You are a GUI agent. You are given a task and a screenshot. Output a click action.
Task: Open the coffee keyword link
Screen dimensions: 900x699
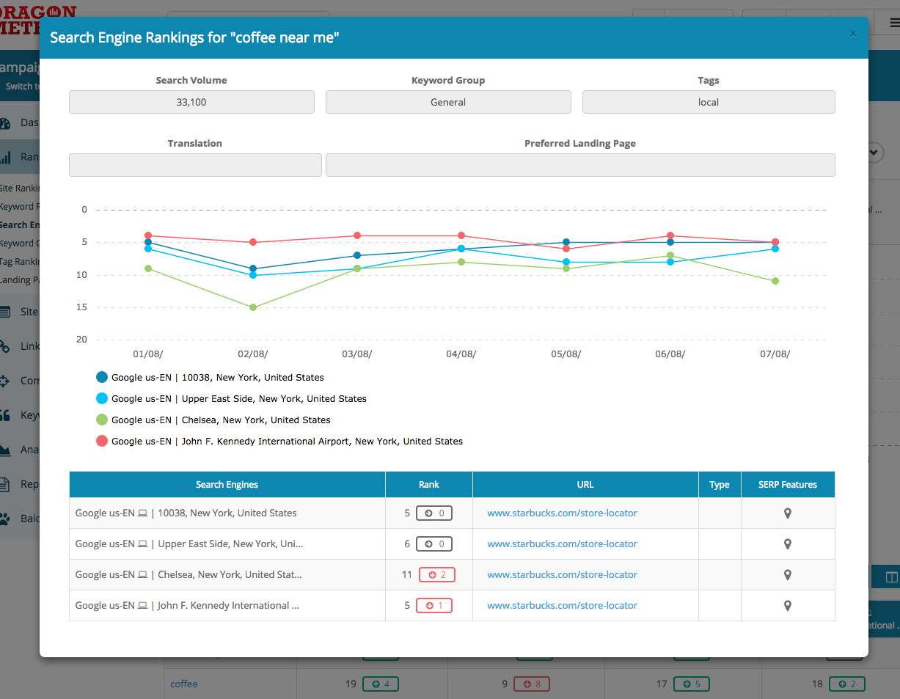pos(183,684)
